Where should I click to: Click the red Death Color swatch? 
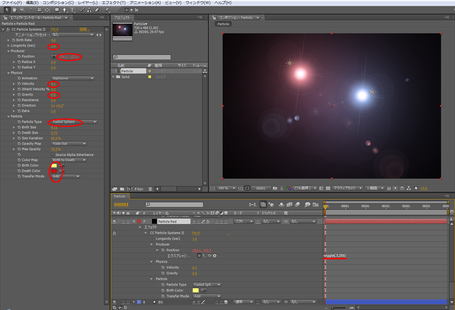54,171
